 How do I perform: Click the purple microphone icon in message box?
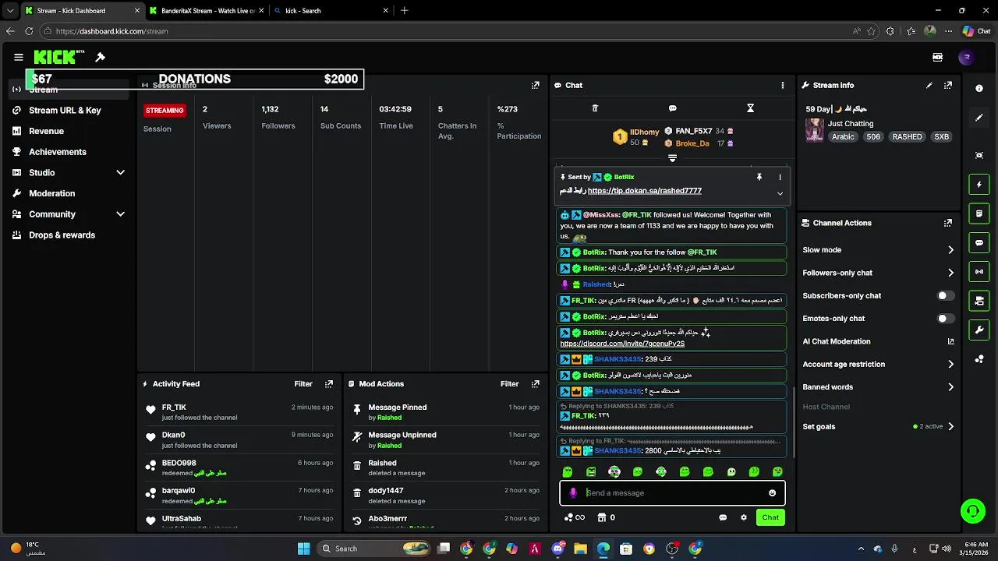coord(573,492)
